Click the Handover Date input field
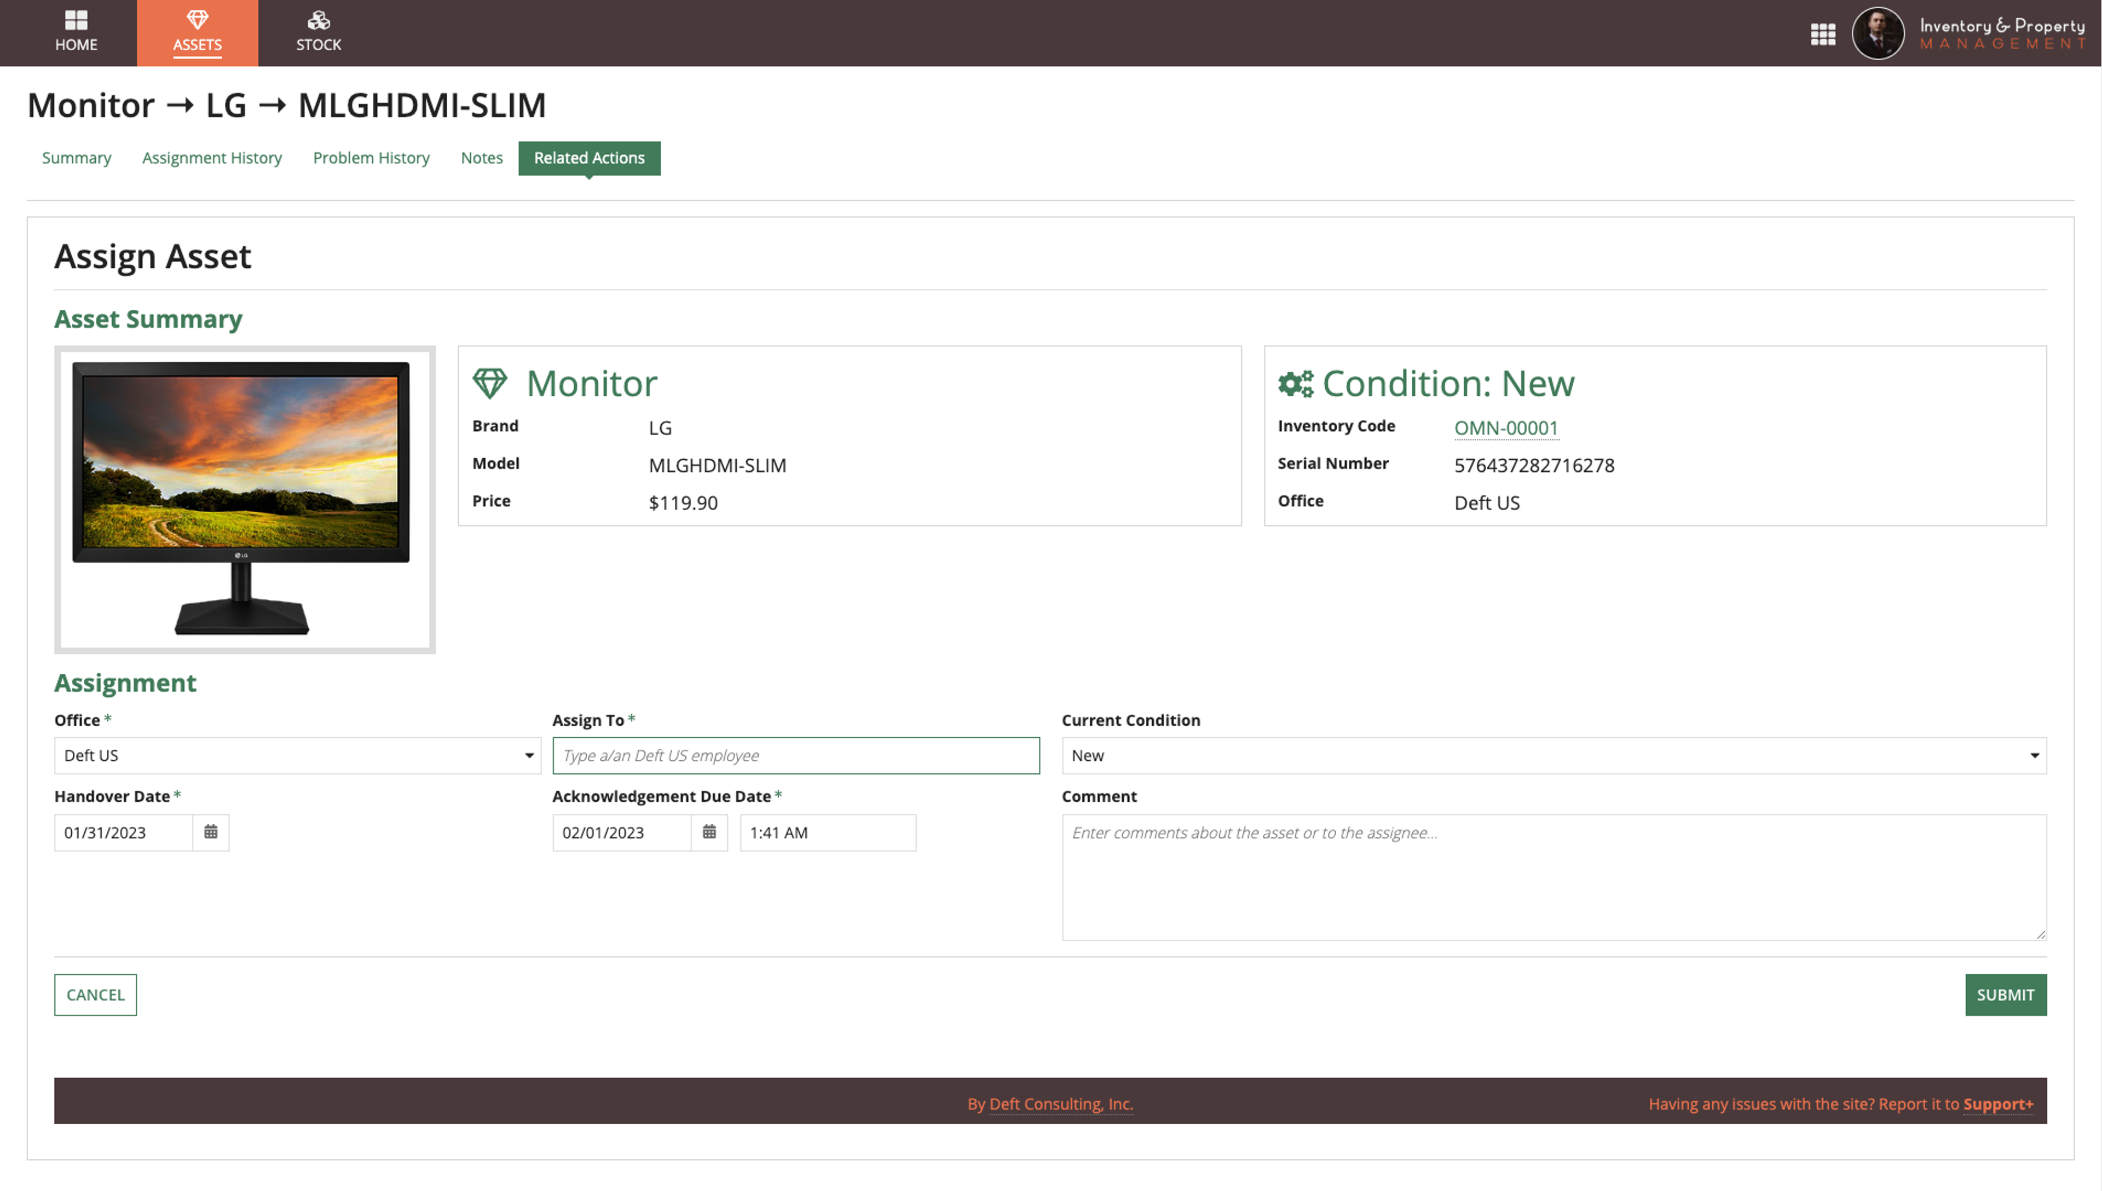Viewport: 2102px width, 1191px height. coord(124,832)
